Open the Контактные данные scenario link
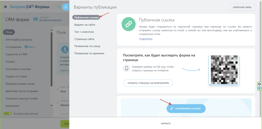262x129 pixels. click(50, 20)
